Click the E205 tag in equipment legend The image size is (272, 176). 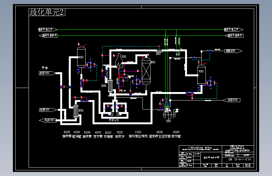[x=67, y=132]
